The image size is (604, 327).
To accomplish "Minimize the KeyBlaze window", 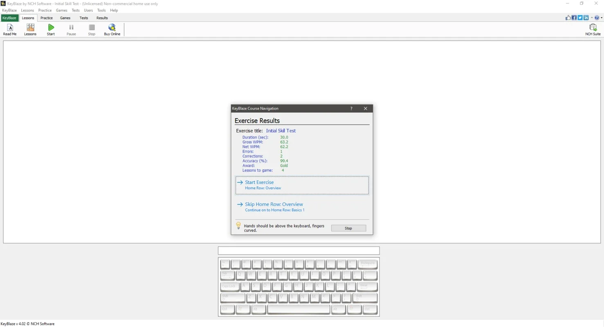I will click(x=568, y=3).
